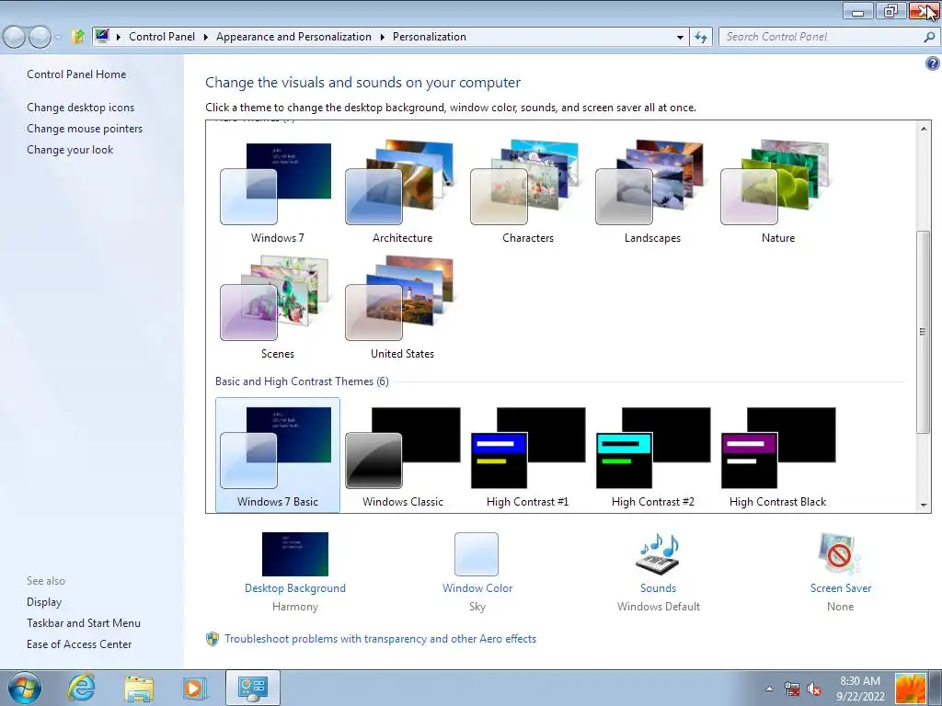Open Windows Media Player from taskbar
Screen dimensions: 942x706
[195, 688]
